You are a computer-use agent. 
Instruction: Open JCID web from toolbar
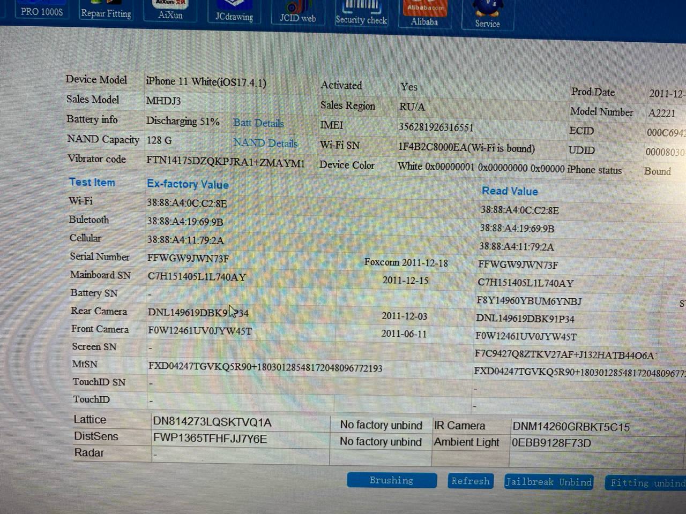pyautogui.click(x=297, y=13)
